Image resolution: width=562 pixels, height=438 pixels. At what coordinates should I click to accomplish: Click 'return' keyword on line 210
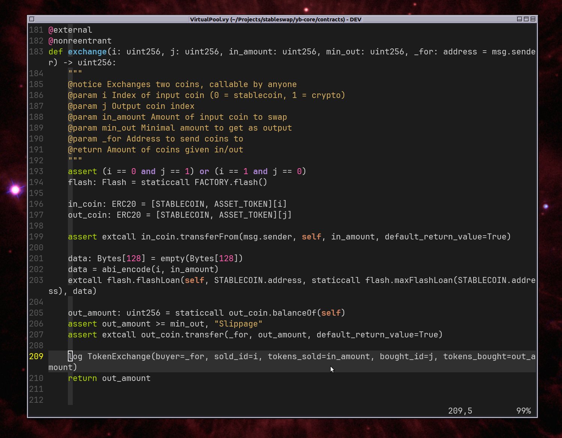82,378
